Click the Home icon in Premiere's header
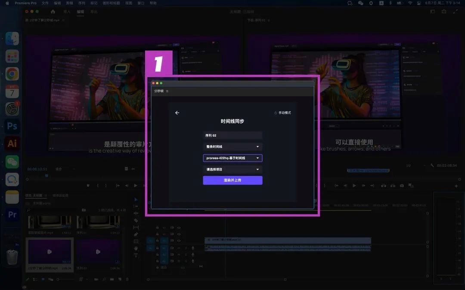This screenshot has height=290, width=465. coord(53,12)
